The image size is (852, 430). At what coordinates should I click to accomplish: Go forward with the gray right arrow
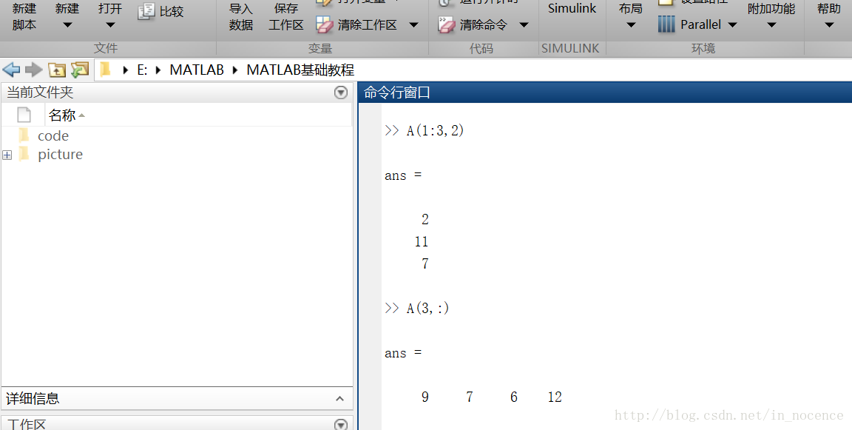33,70
